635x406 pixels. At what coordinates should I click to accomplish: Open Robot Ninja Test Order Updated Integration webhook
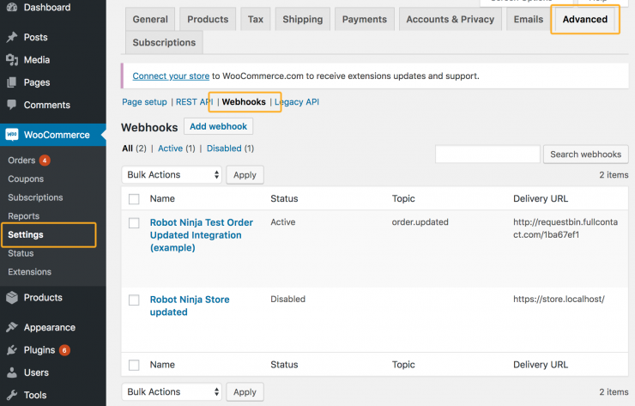point(202,235)
